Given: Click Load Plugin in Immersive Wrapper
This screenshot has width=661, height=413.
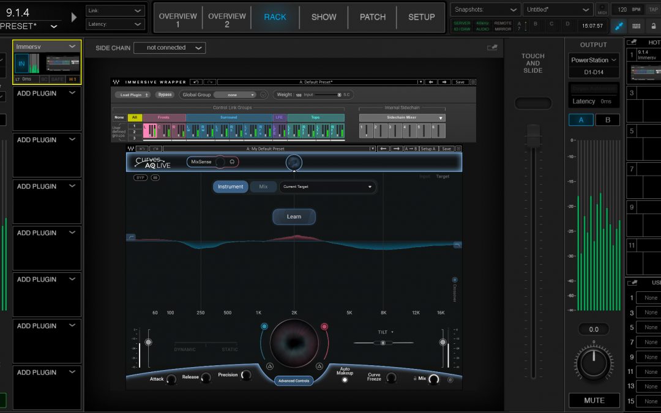Looking at the screenshot, I should [x=132, y=95].
